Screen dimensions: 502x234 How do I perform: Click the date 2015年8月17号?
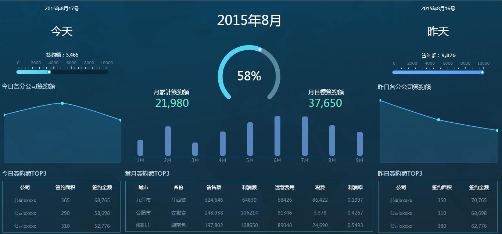[x=62, y=8]
